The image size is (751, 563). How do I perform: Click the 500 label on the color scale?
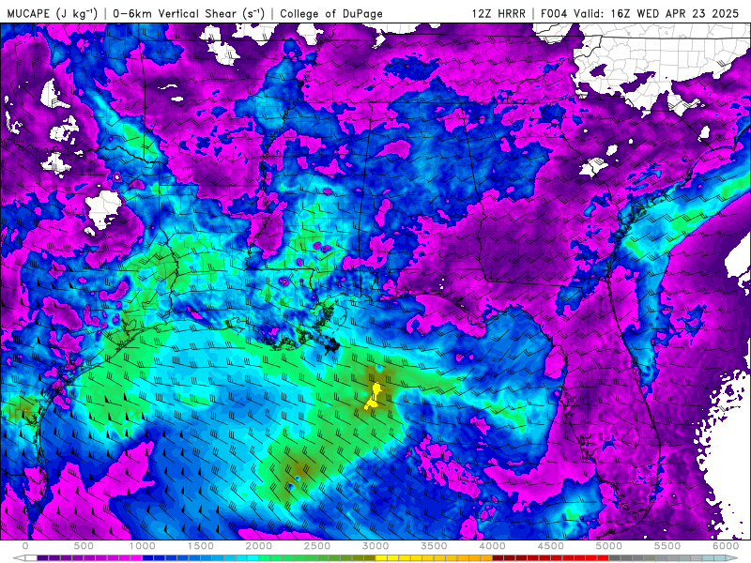pos(84,546)
